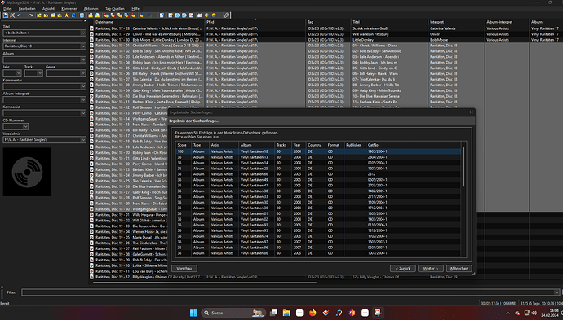563x320 pixels.
Task: Click the Save tag toolbar icon
Action: 6,15
